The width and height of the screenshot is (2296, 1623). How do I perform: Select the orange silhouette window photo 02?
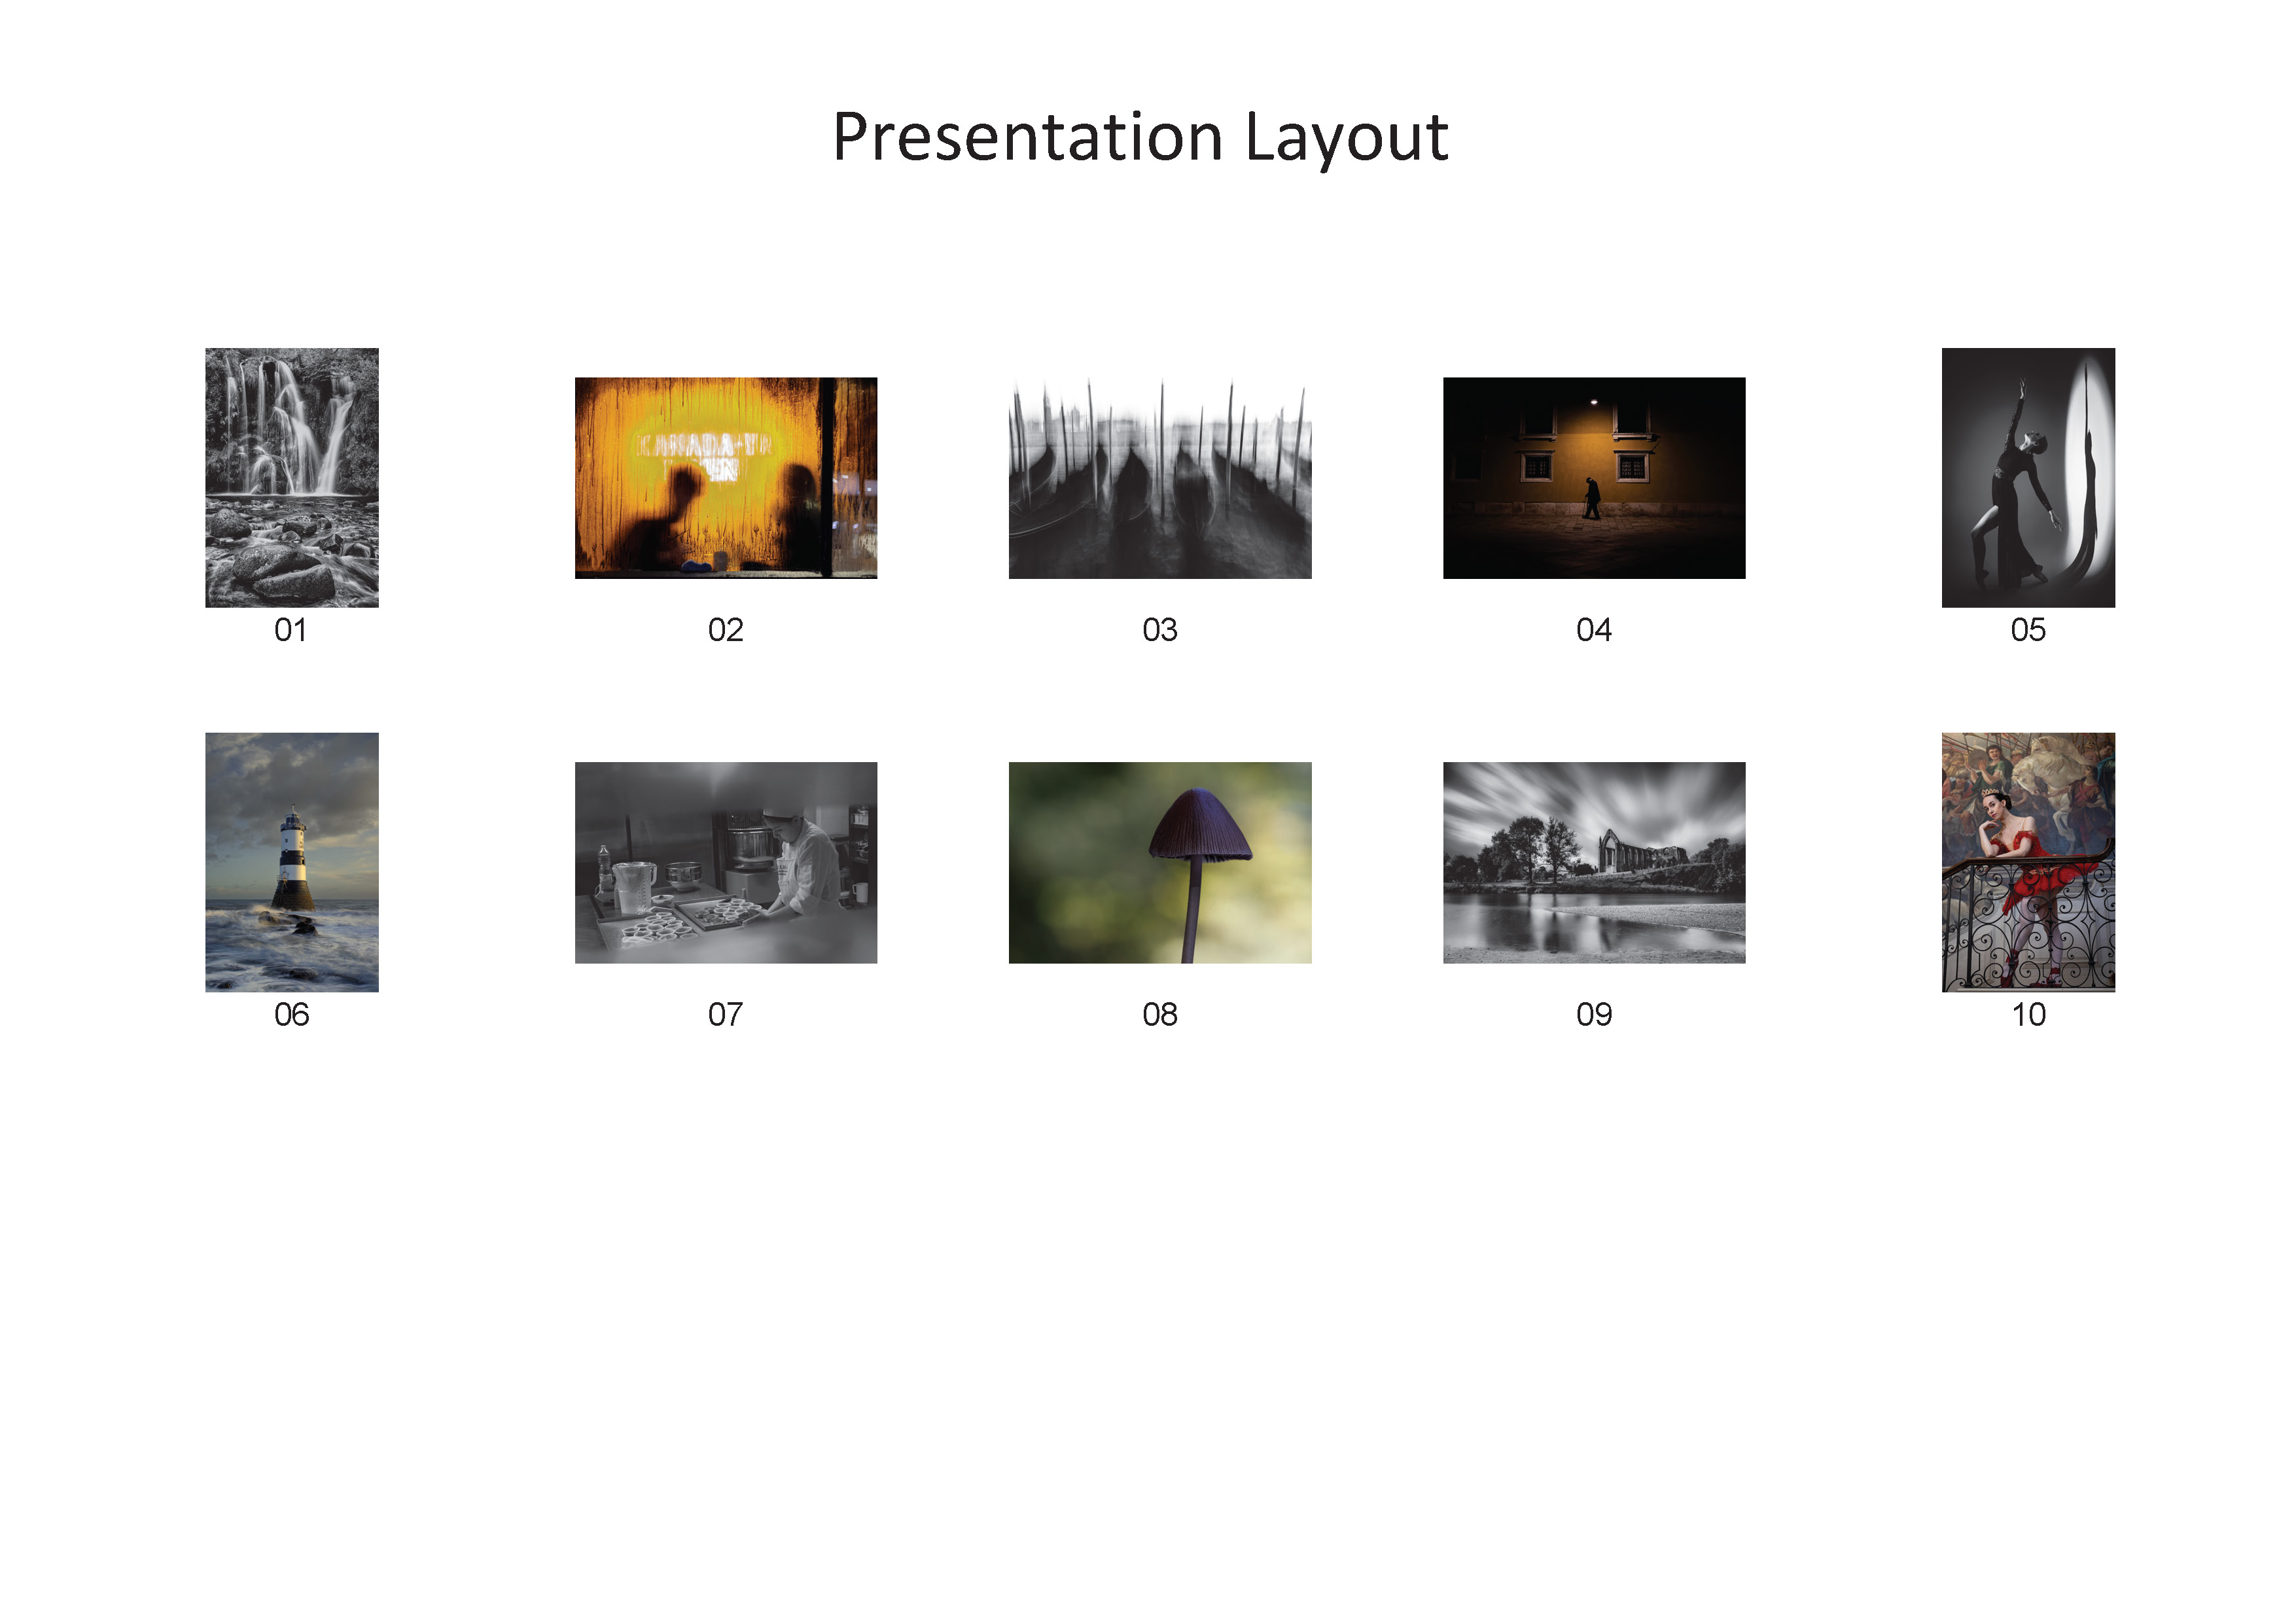725,477
